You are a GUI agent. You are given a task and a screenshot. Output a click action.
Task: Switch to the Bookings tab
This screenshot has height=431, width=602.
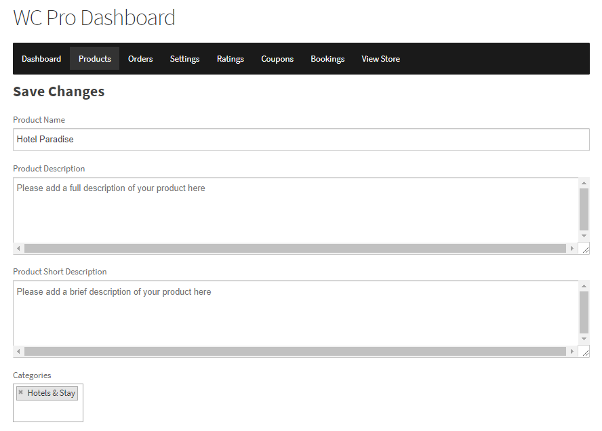(327, 59)
